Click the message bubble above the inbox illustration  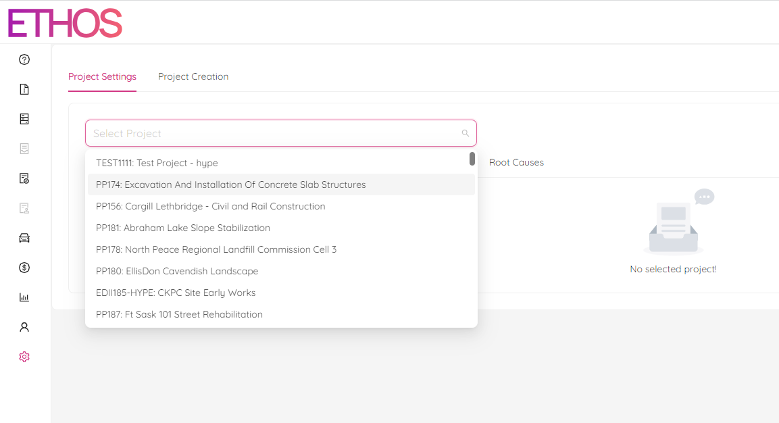(x=704, y=197)
